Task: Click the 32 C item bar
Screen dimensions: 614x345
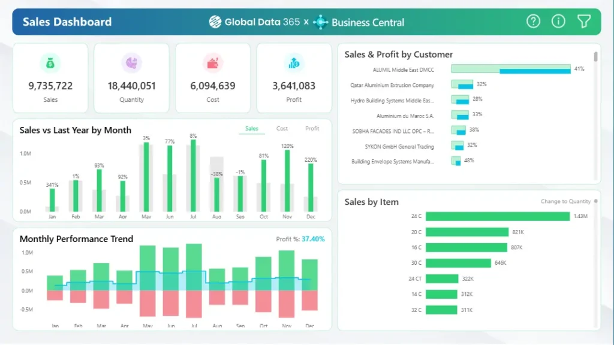Action: coord(441,310)
